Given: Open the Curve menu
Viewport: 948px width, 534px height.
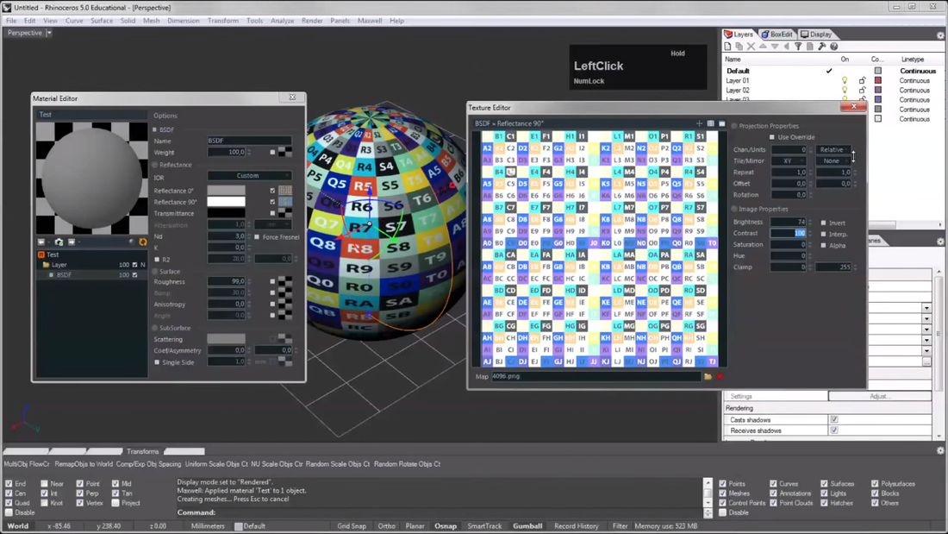Looking at the screenshot, I should pyautogui.click(x=74, y=21).
